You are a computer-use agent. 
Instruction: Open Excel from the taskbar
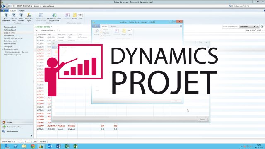click(67, 146)
